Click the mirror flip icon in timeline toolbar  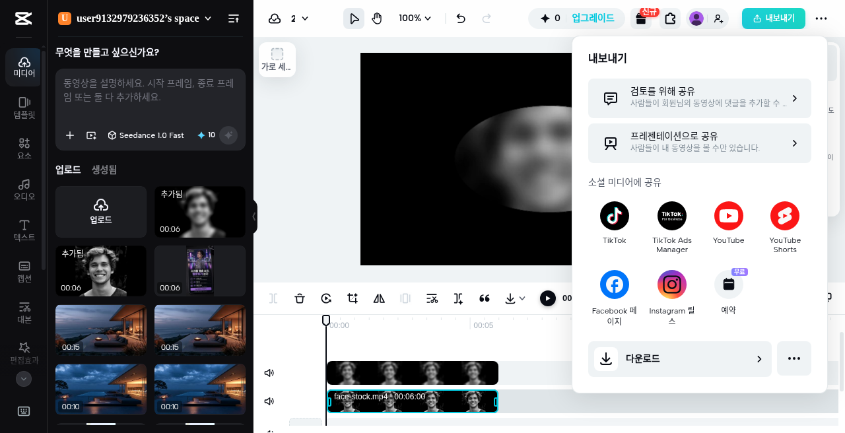(x=379, y=298)
